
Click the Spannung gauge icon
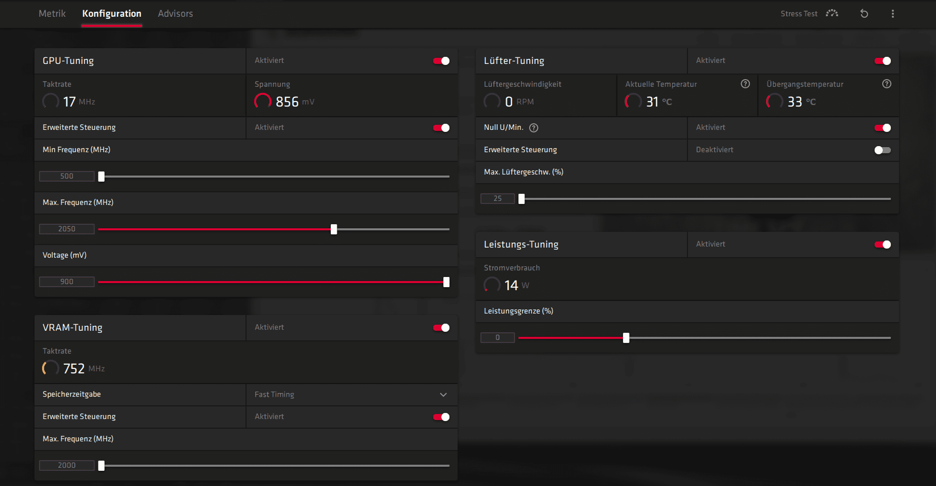click(263, 101)
